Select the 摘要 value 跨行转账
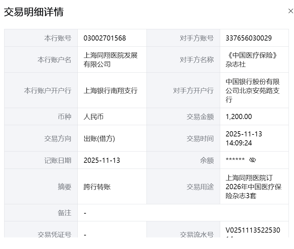Screen dimensions: 294x249 tap(97, 187)
